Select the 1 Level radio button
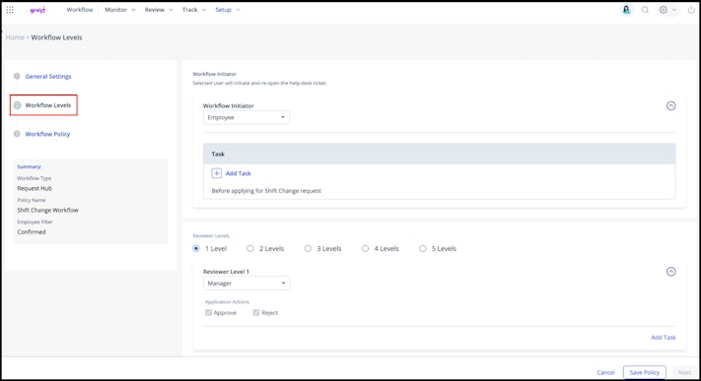The height and width of the screenshot is (381, 701). coord(196,249)
